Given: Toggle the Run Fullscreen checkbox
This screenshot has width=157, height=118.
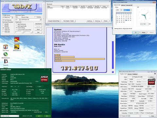Looking at the screenshot, I should (x=3, y=20).
